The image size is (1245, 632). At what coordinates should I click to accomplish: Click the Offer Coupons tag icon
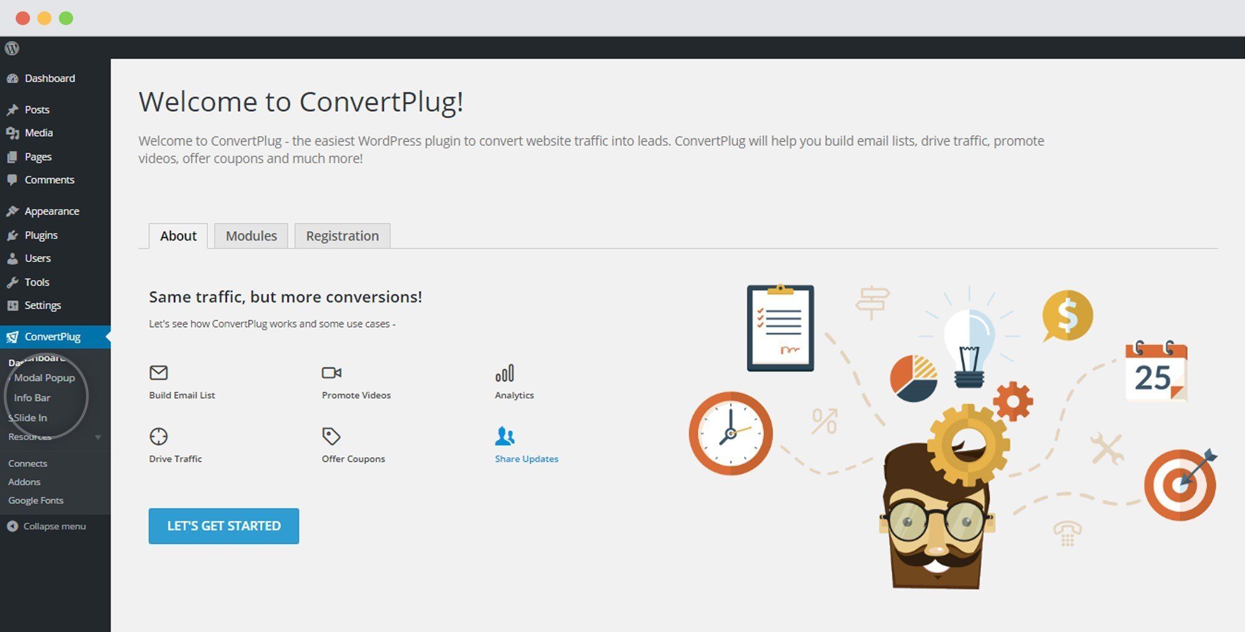[331, 436]
